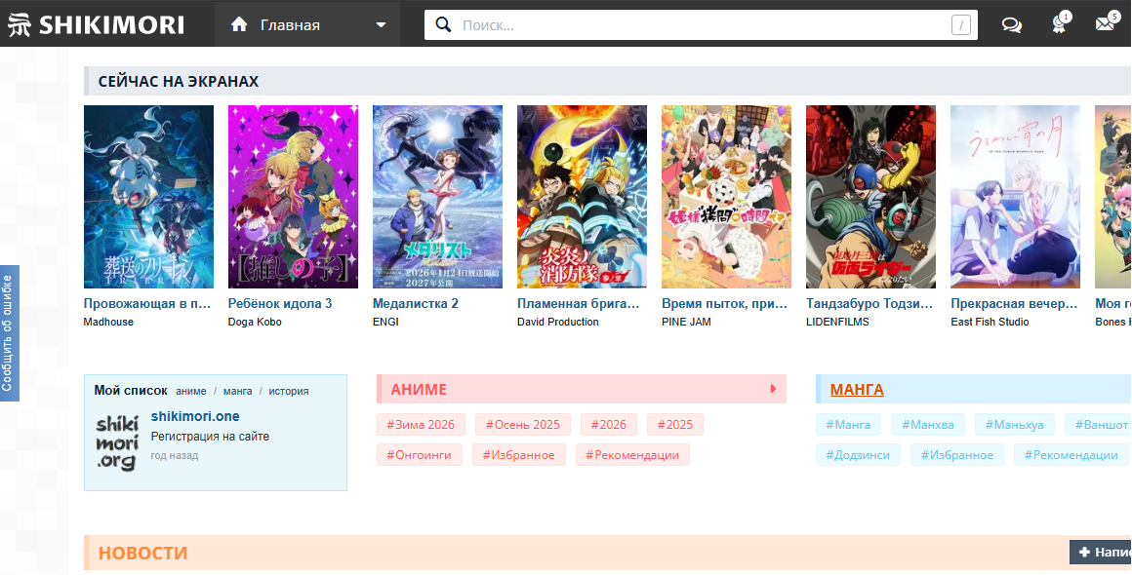Select the #Онгоинги tag

click(420, 455)
